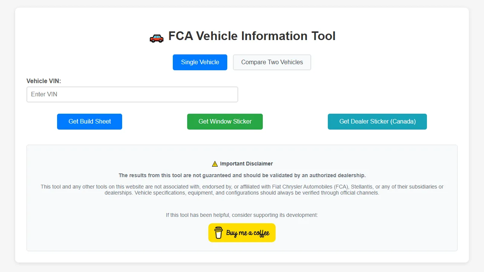Click the bold results disclaimer sentence
Viewport: 484px width, 272px height.
242,175
